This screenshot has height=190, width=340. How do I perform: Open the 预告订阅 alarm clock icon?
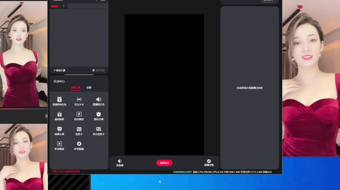tap(98, 116)
